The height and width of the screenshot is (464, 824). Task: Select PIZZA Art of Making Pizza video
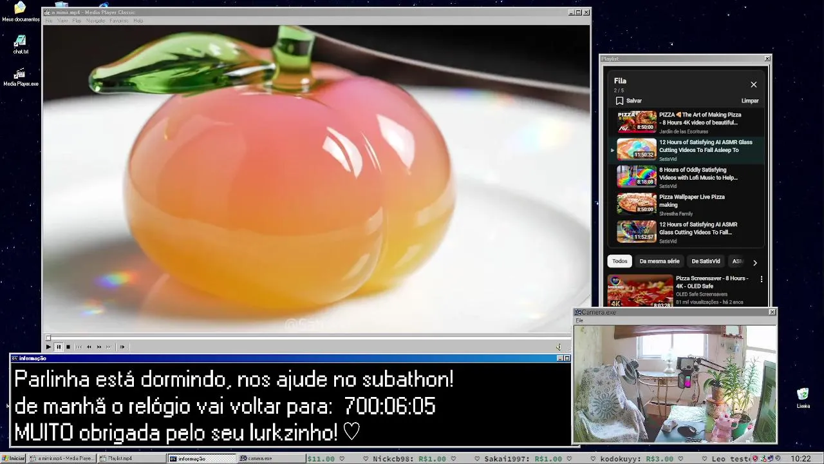(x=686, y=122)
